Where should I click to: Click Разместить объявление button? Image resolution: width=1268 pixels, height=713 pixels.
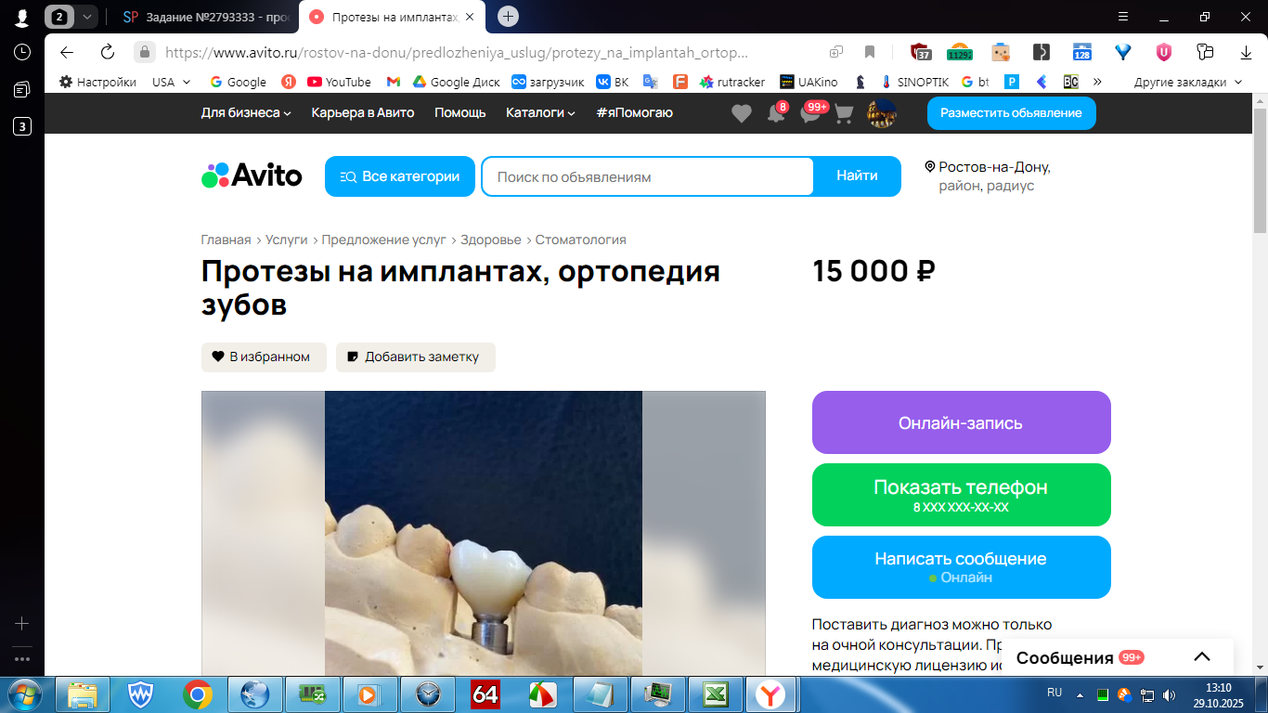coord(1011,113)
